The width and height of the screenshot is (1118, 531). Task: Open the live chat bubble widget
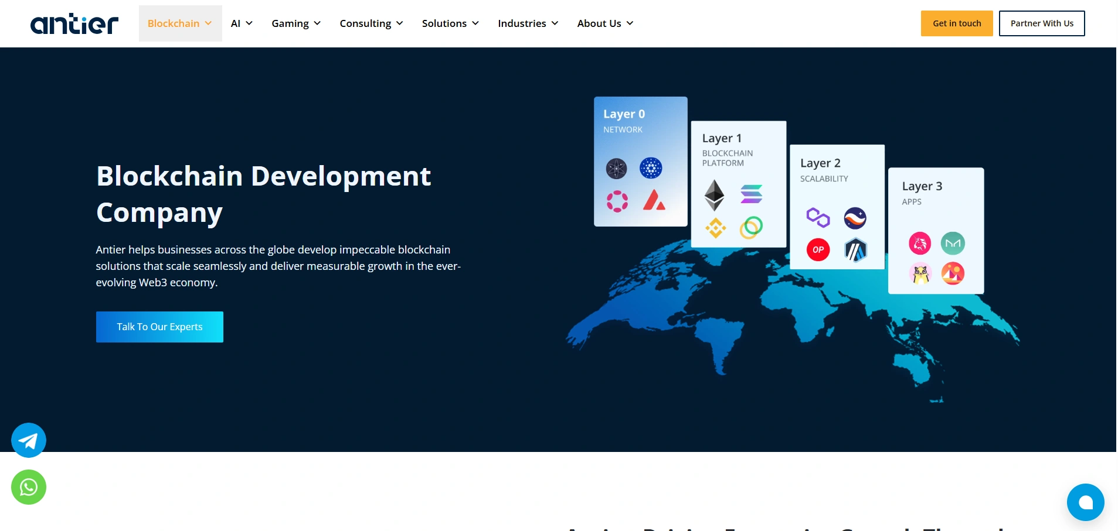tap(1085, 502)
